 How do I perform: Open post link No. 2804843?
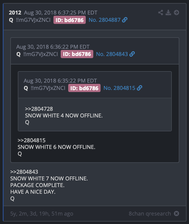[112, 54]
